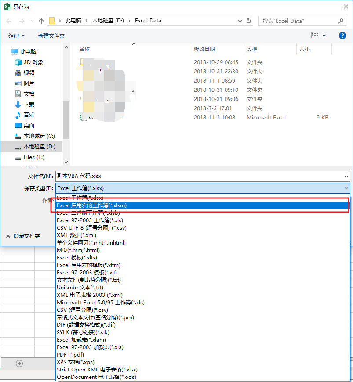Image resolution: width=353 pixels, height=382 pixels.
Task: Click the up one level arrow
Action: [41, 21]
